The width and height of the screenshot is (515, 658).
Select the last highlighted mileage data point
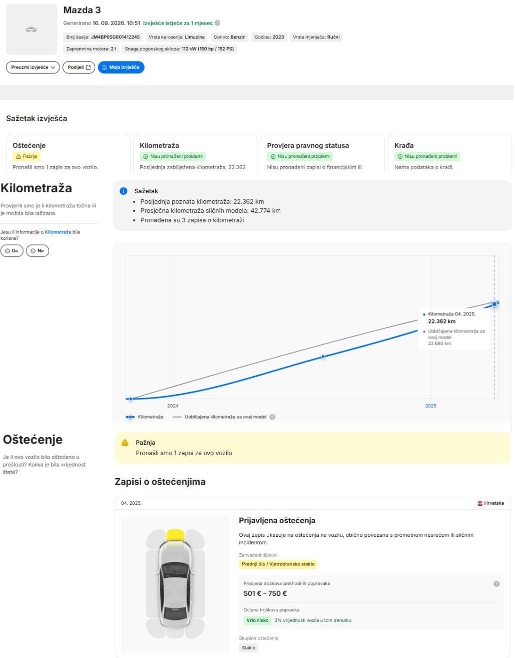pos(494,304)
